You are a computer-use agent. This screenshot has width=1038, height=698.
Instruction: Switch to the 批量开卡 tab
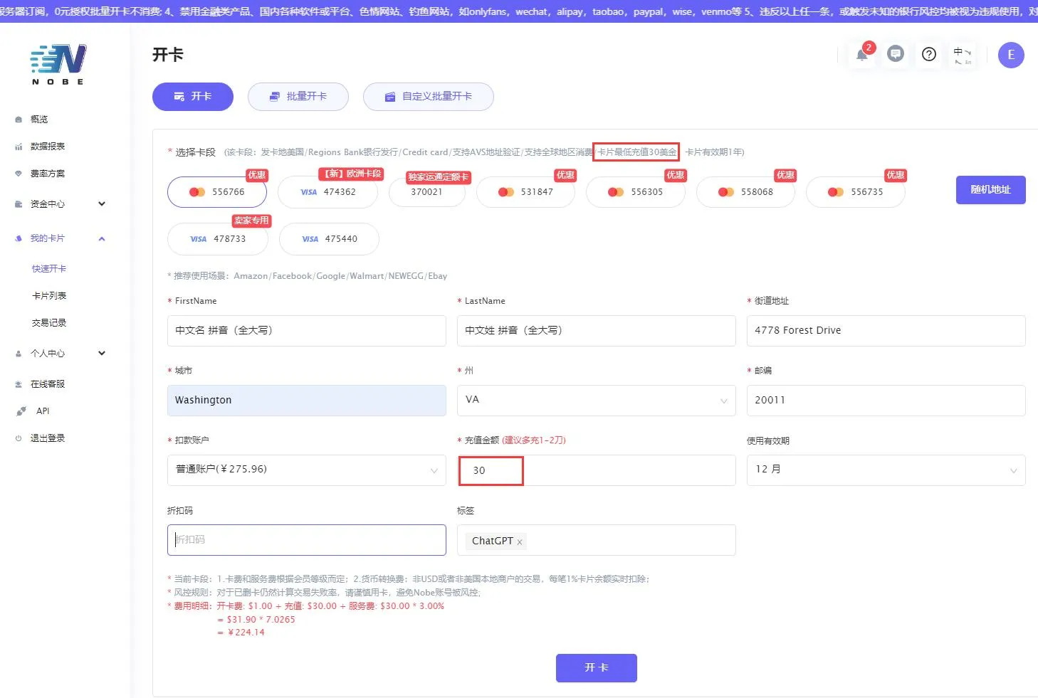(x=298, y=97)
